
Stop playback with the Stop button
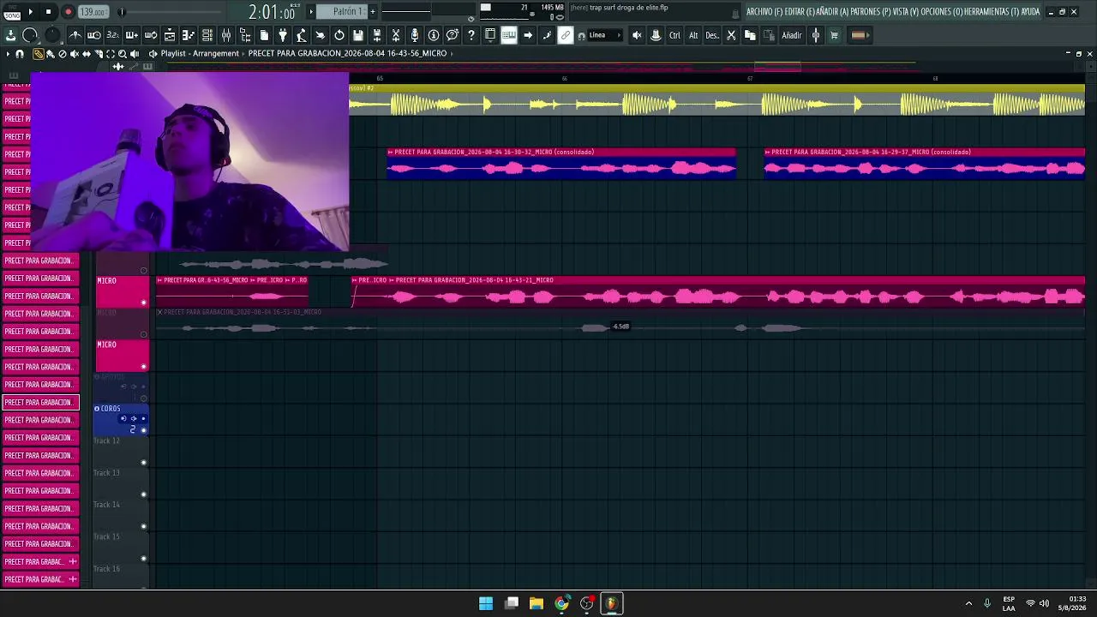point(49,12)
